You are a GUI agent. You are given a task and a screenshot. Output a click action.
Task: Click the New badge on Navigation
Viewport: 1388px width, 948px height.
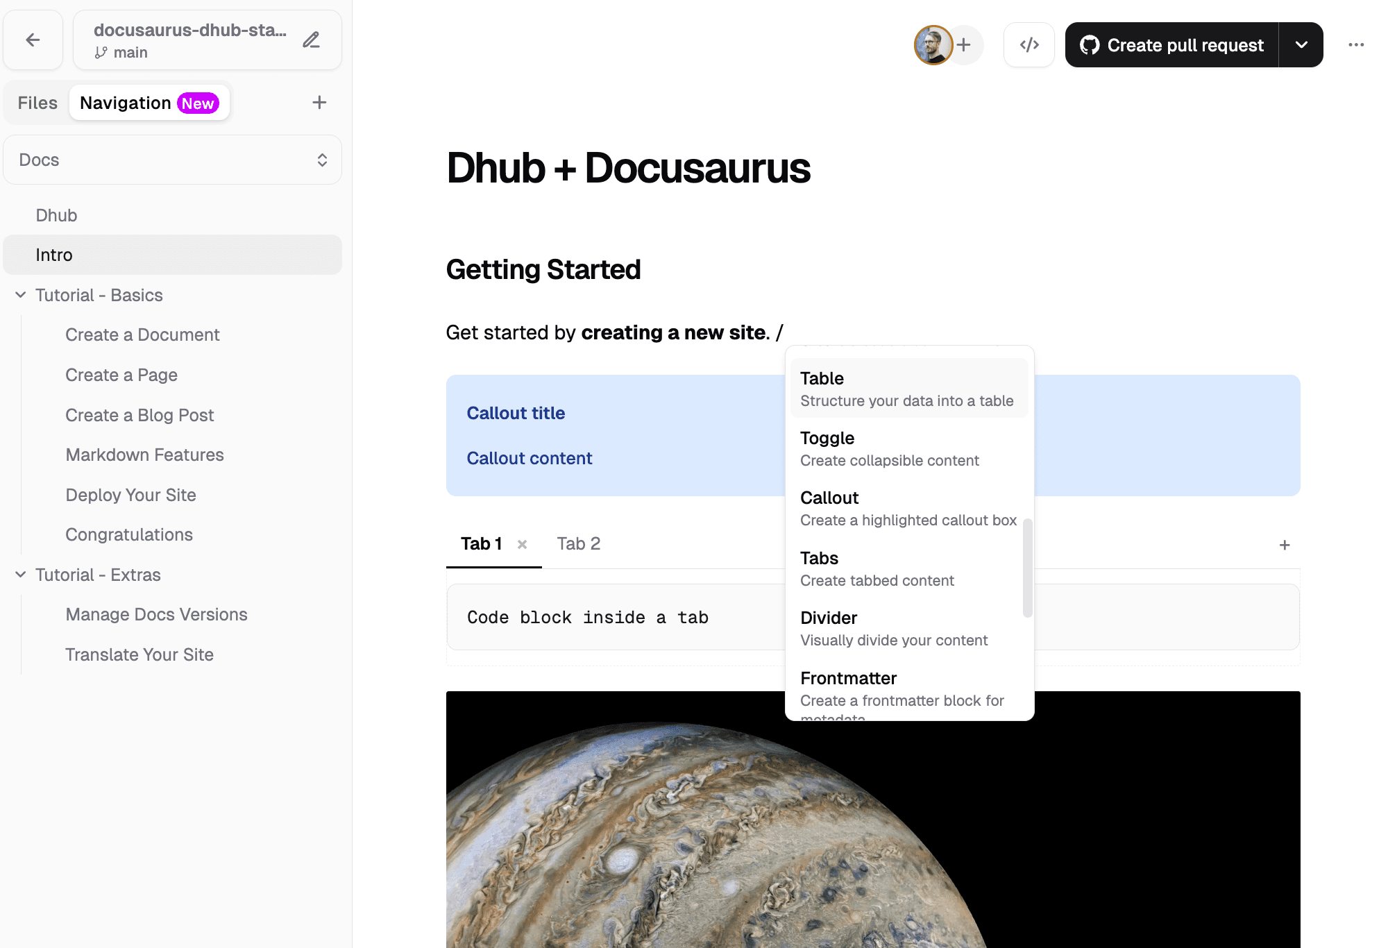[x=198, y=103]
